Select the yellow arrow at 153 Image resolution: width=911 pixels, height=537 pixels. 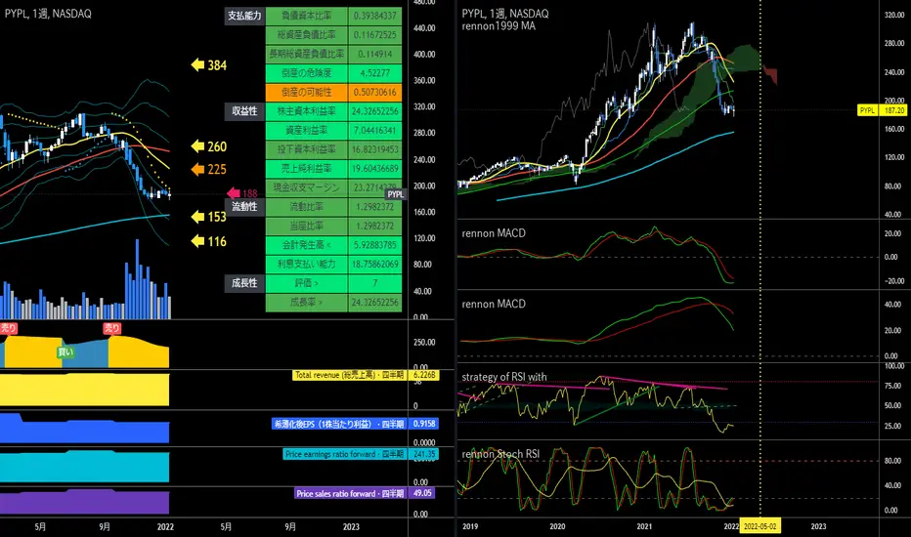point(198,217)
